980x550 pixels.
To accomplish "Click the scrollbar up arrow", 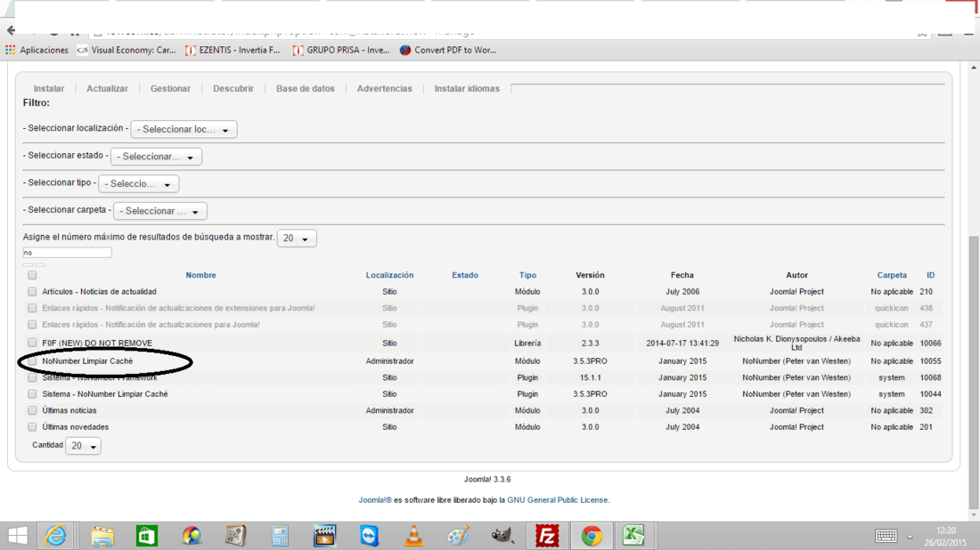I will point(973,67).
